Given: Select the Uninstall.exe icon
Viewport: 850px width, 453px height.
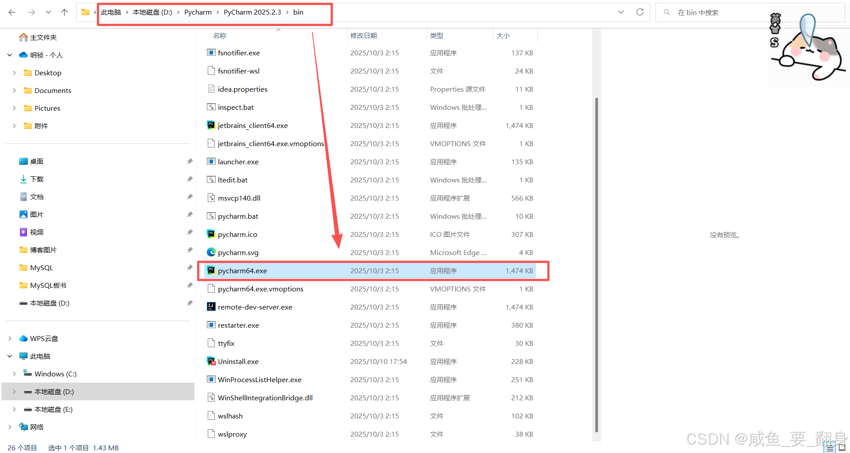Looking at the screenshot, I should (211, 361).
